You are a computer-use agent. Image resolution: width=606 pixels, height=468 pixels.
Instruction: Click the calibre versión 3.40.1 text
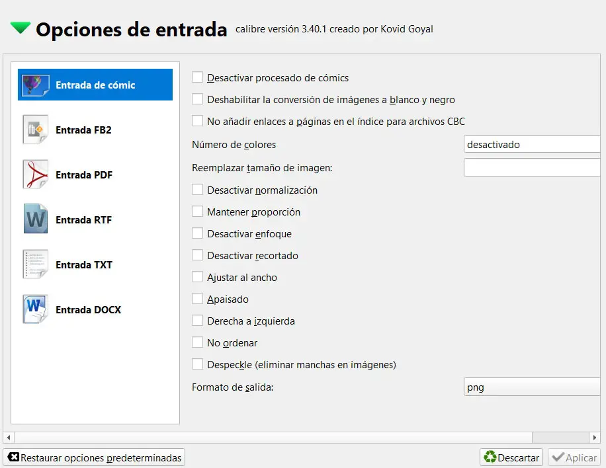[x=334, y=29]
